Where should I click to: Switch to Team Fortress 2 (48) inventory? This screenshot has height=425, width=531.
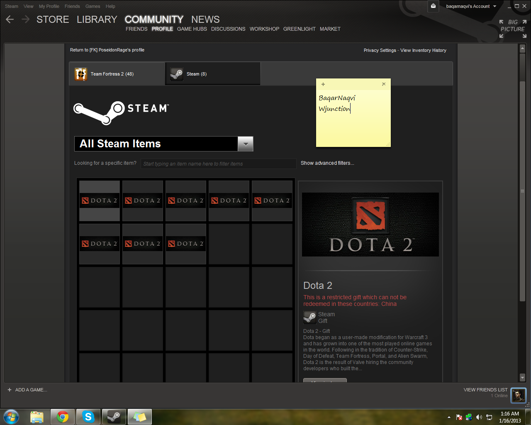(x=117, y=74)
